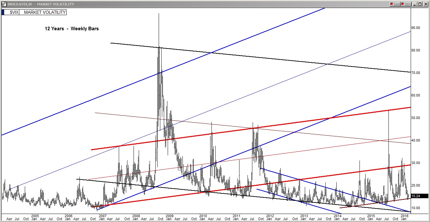This screenshot has height=222, width=430.
Task: Click the red square icon inside the Sym button
Action: click(392, 4)
